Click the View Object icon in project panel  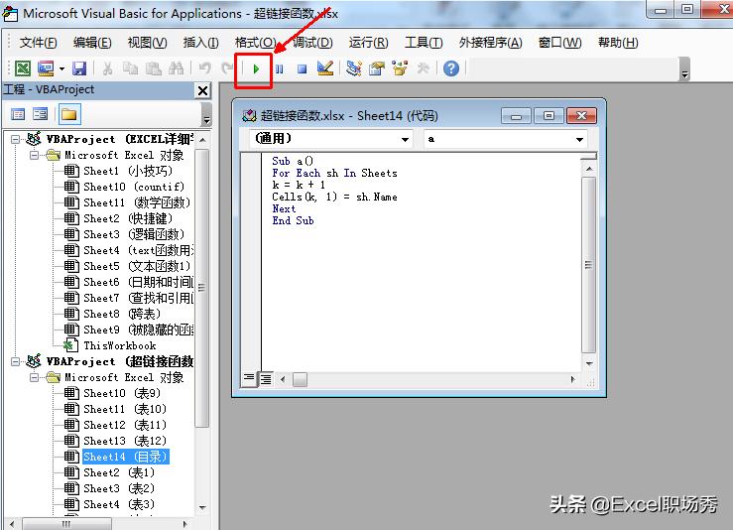(41, 114)
